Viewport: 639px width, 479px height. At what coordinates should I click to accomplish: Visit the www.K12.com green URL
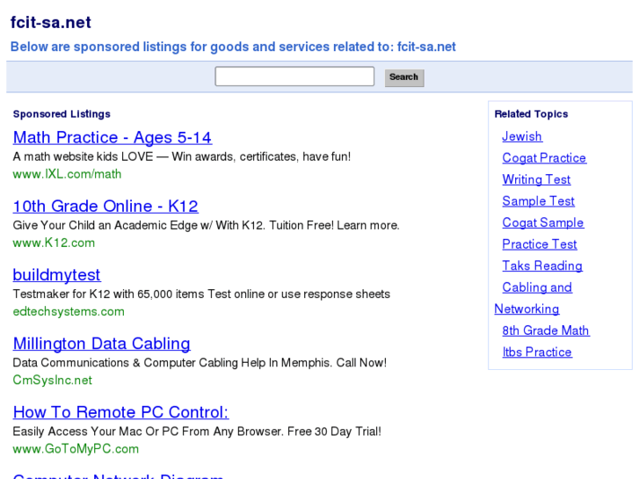(x=54, y=243)
